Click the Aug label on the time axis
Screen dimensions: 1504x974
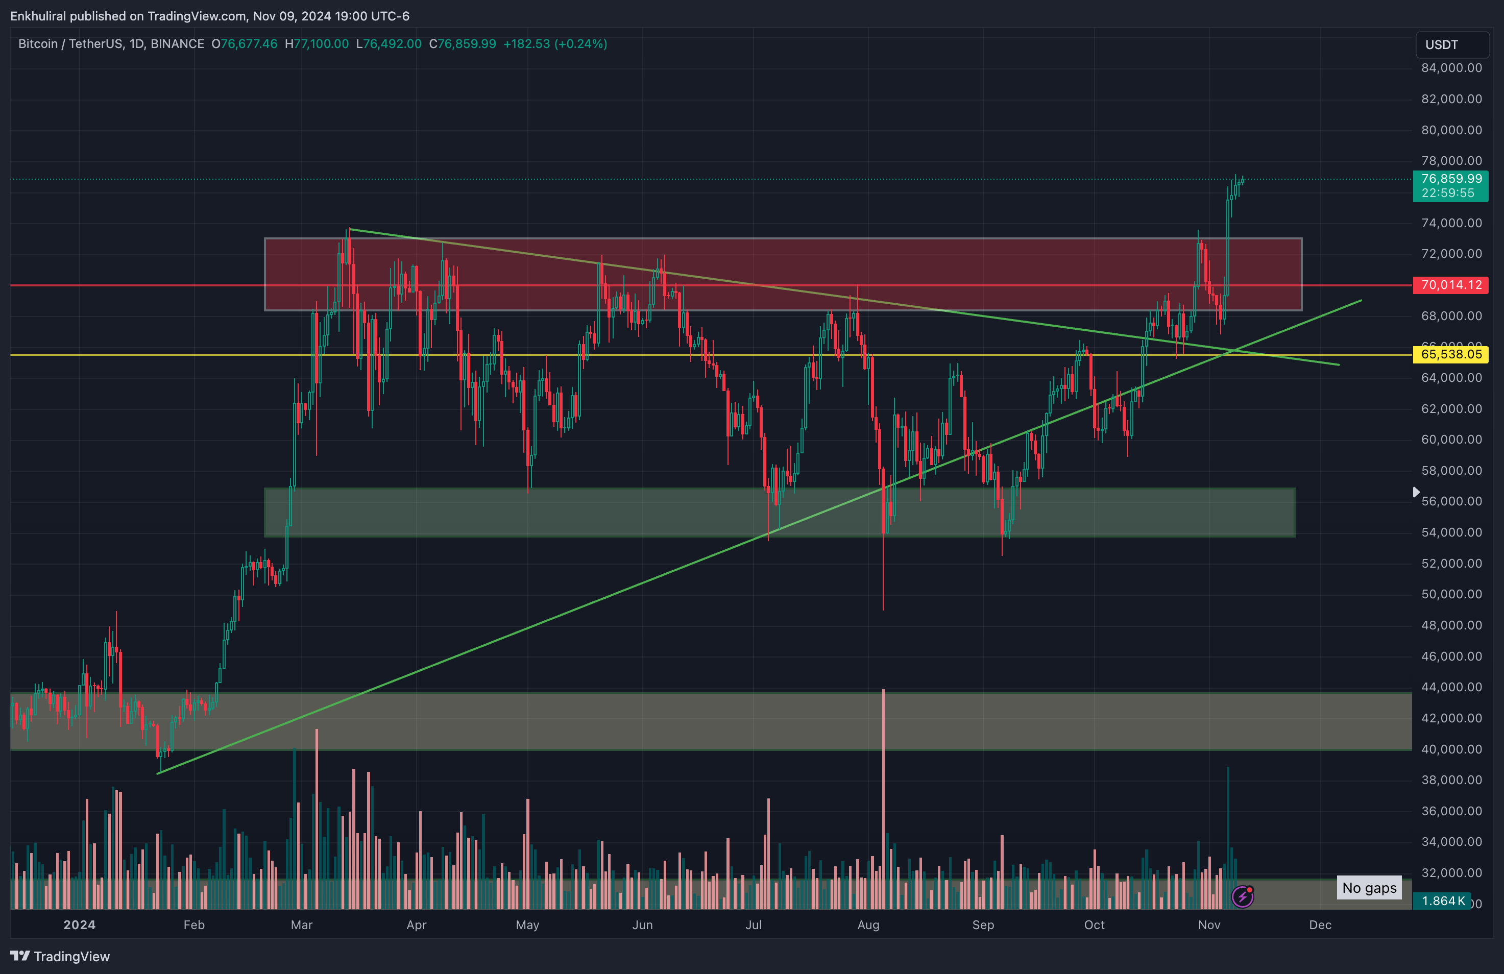point(868,924)
